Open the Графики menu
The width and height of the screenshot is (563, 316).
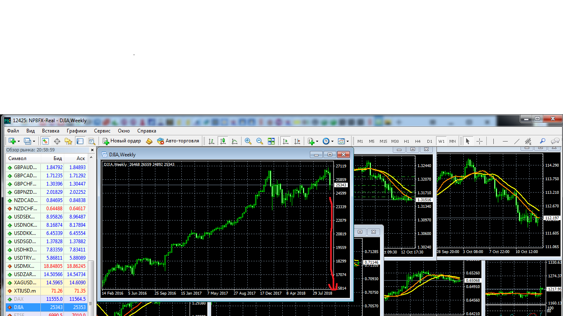click(77, 131)
